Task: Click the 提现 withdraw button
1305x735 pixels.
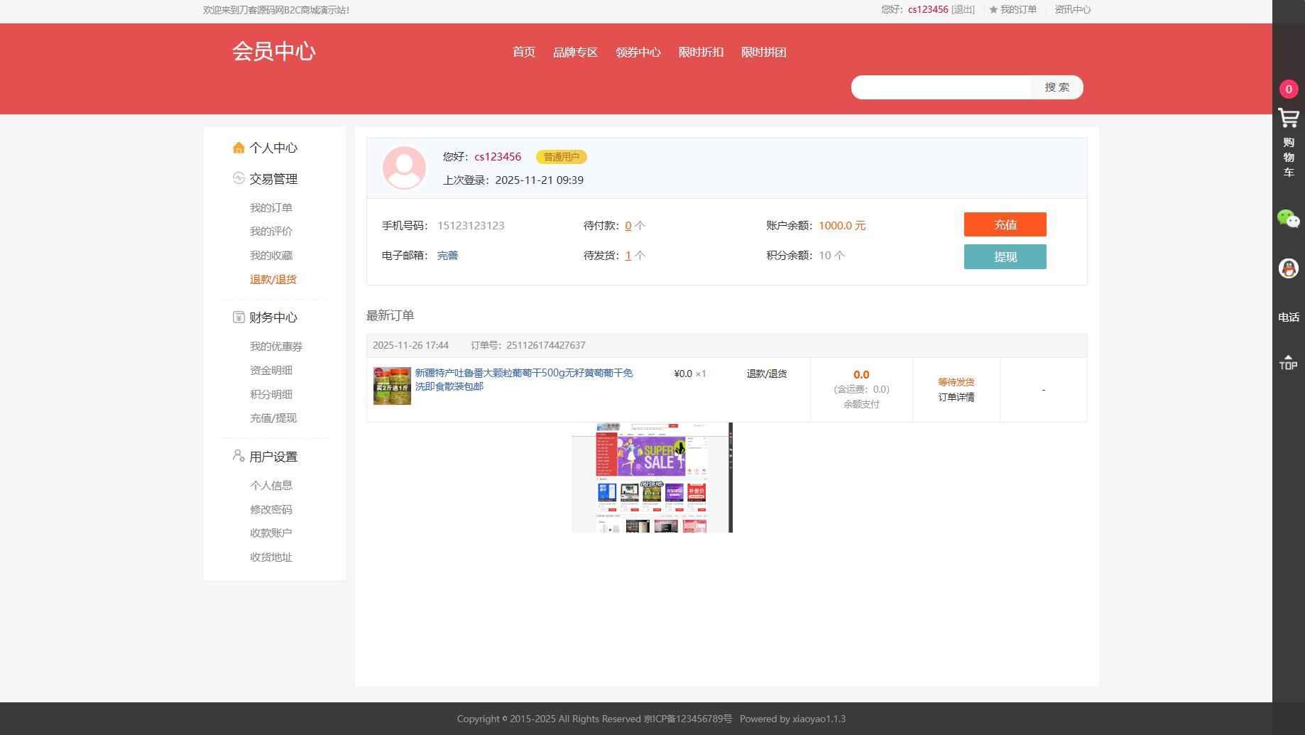Action: (1005, 257)
